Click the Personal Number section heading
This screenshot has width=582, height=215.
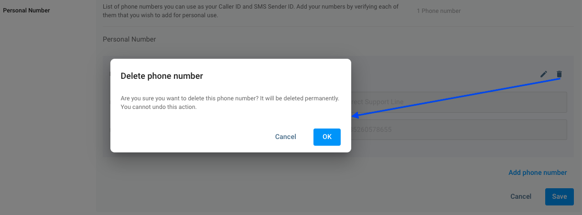click(x=129, y=39)
